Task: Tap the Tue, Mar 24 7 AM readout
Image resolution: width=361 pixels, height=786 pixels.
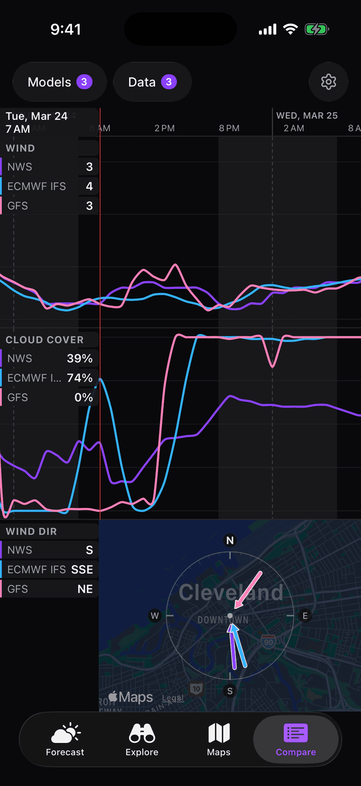Action: click(x=37, y=123)
